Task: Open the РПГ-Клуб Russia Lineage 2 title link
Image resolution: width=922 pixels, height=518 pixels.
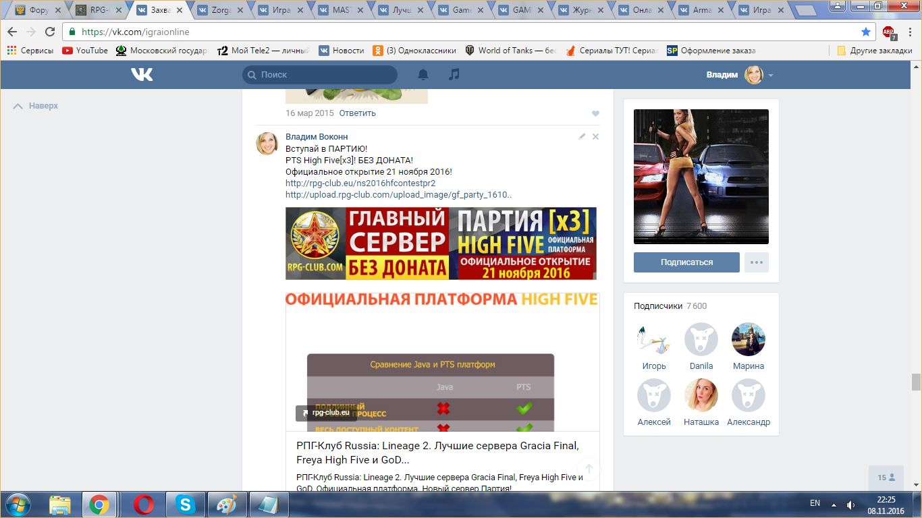Action: coord(437,453)
